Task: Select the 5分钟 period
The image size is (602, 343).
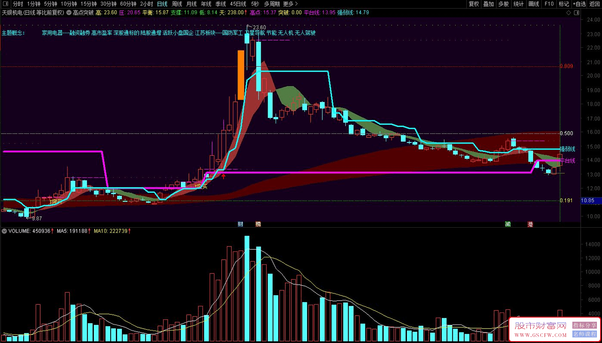Action: (51, 4)
